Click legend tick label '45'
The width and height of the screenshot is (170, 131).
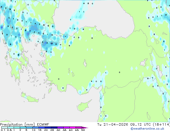point(77,130)
